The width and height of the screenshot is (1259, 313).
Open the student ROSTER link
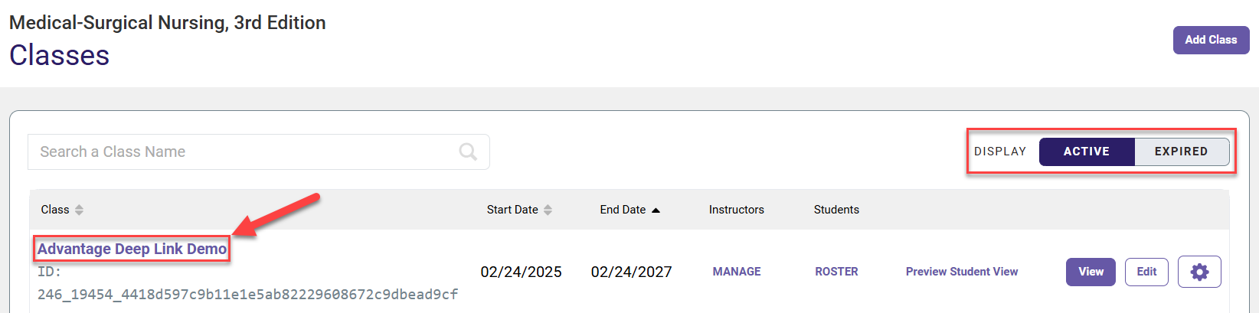coord(836,272)
